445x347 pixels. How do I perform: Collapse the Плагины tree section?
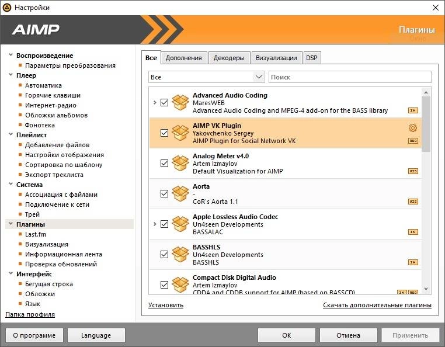click(x=11, y=224)
